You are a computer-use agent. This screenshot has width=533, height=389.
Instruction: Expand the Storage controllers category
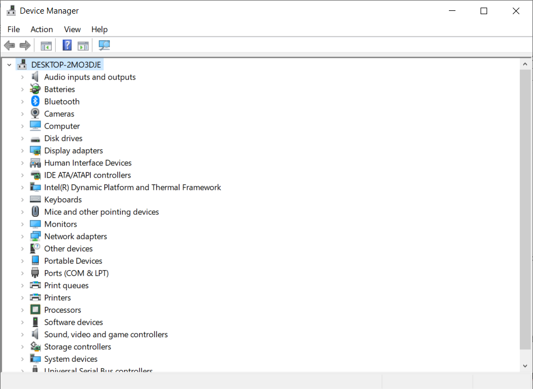(22, 347)
